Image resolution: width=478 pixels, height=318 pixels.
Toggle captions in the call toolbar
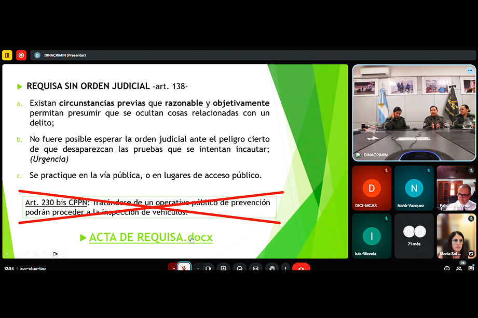click(255, 268)
